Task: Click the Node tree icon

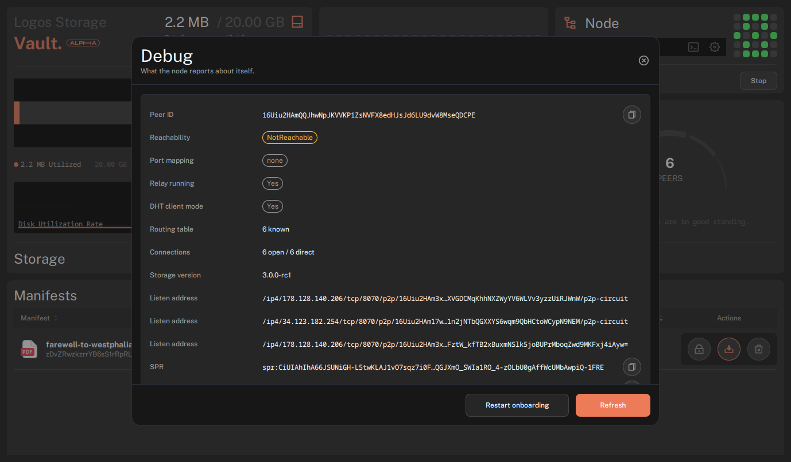Action: coord(570,23)
